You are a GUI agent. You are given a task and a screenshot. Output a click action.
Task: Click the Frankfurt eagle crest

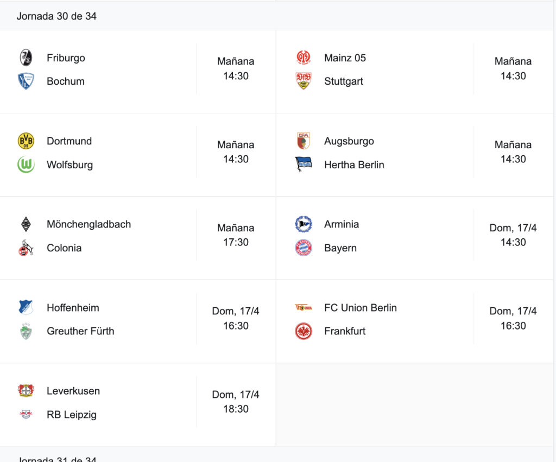click(x=304, y=331)
